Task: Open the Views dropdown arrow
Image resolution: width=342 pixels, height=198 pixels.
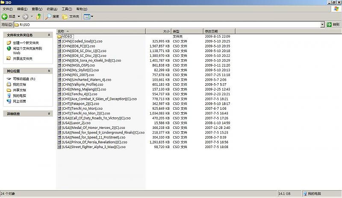Action: 92,16
